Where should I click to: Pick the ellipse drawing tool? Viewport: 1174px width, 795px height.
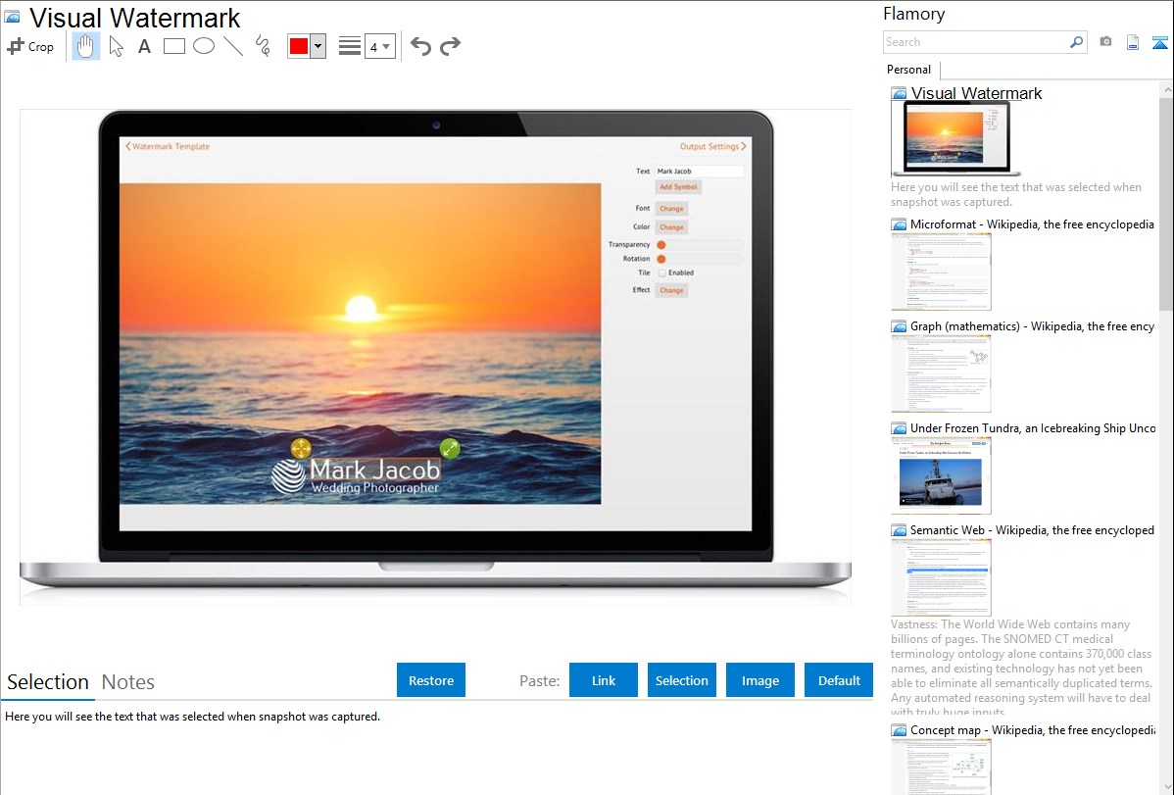point(204,46)
